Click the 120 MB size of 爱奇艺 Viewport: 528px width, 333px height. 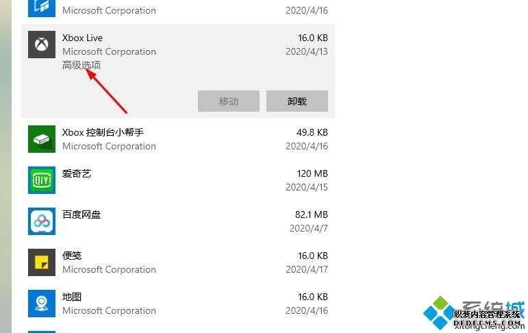click(x=312, y=173)
